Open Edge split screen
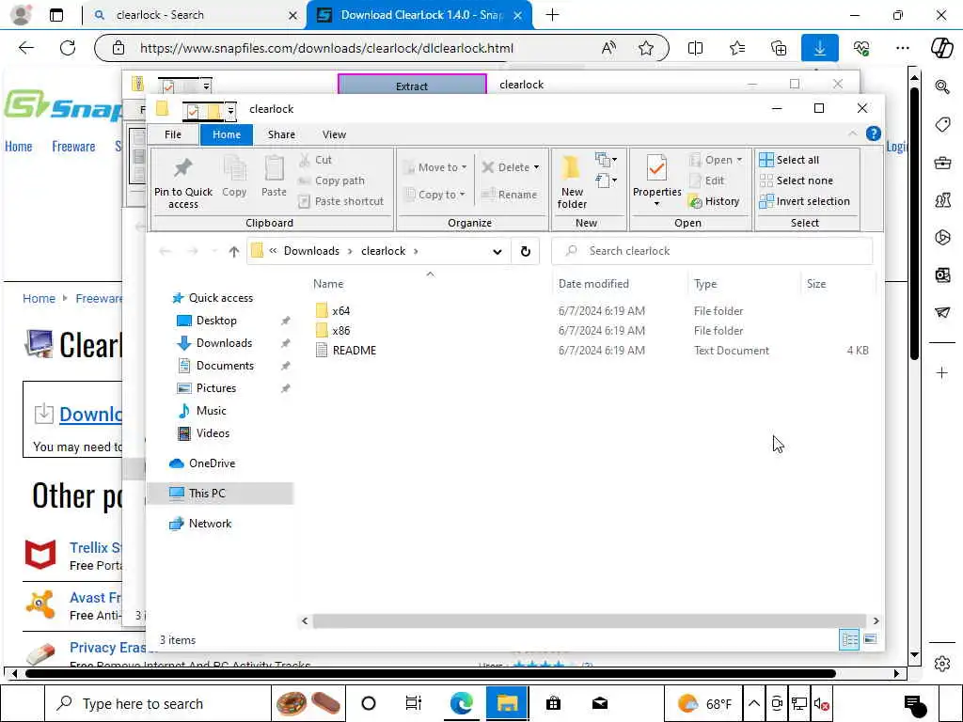The height and width of the screenshot is (722, 963). [695, 48]
